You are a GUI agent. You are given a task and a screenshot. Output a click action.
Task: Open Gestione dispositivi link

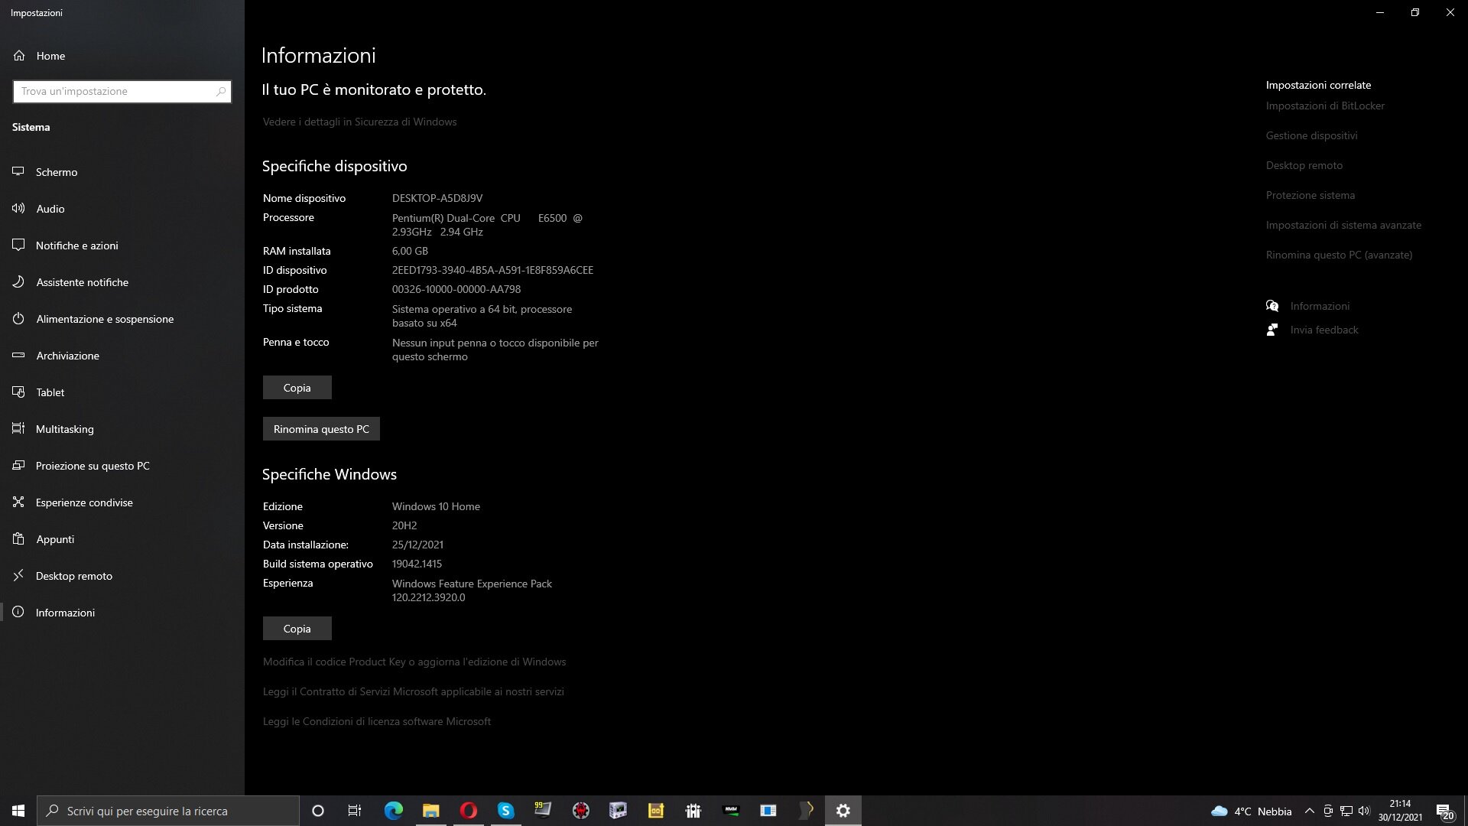click(x=1312, y=135)
